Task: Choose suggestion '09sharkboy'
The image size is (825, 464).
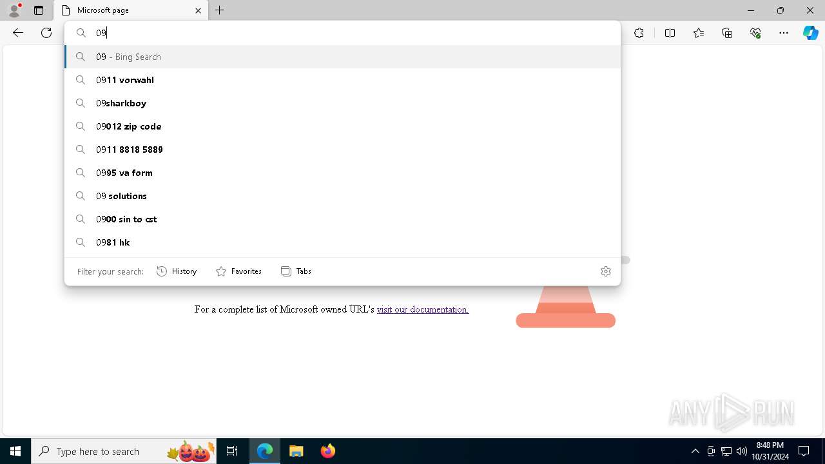Action: 342,103
